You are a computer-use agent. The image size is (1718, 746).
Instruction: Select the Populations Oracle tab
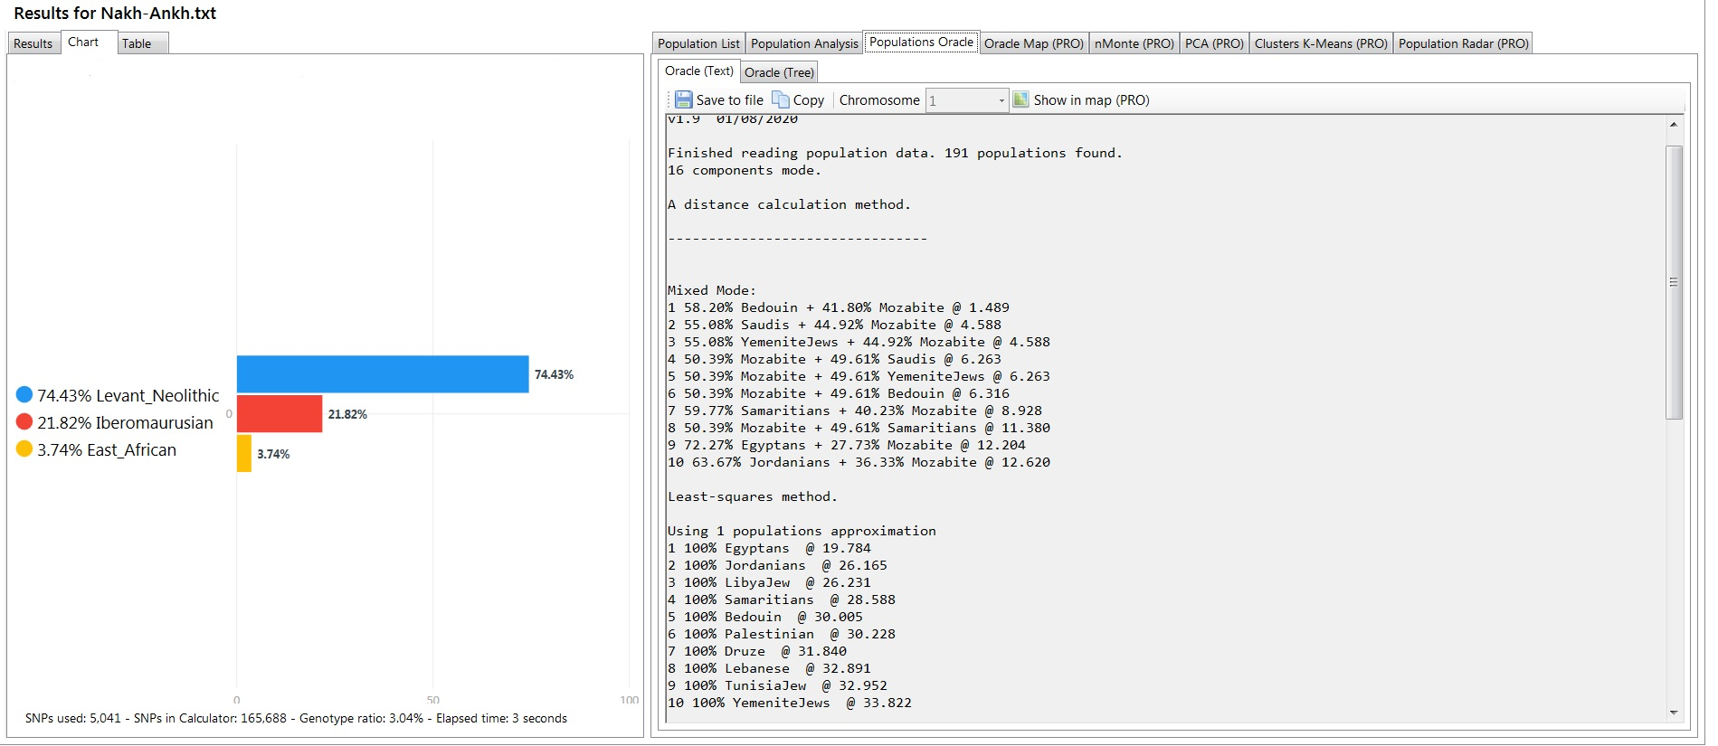921,42
